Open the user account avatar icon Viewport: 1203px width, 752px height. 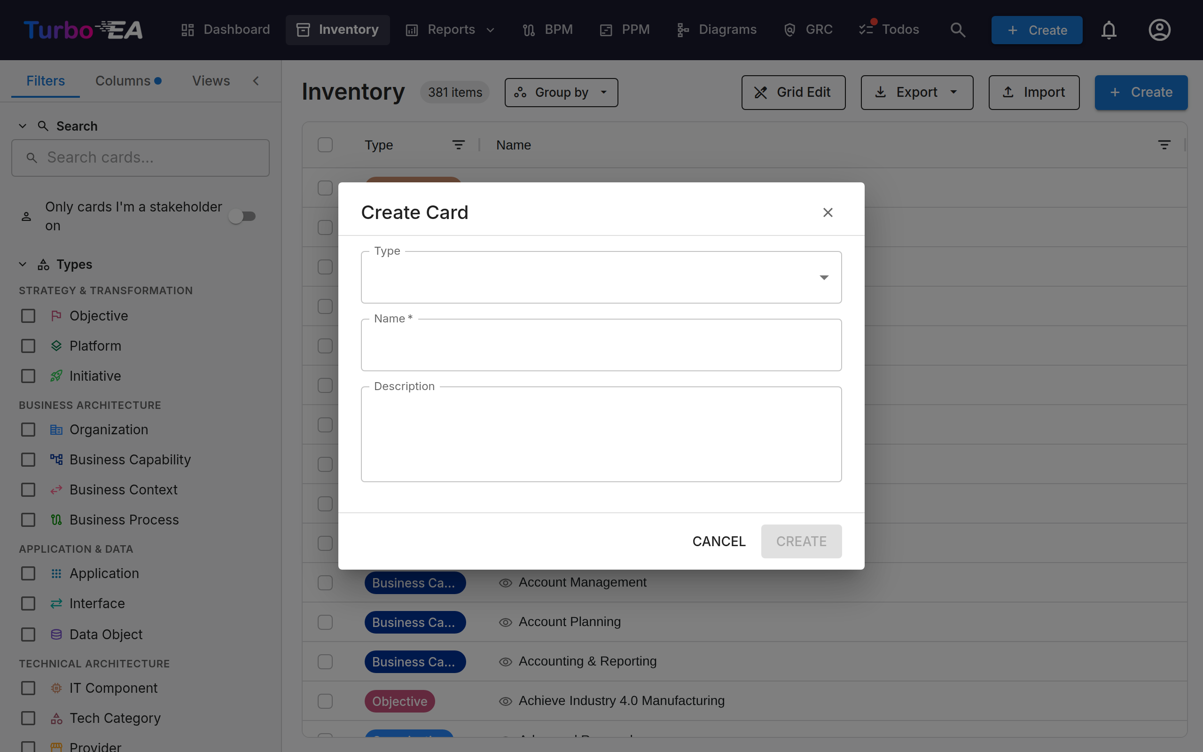coord(1159,30)
